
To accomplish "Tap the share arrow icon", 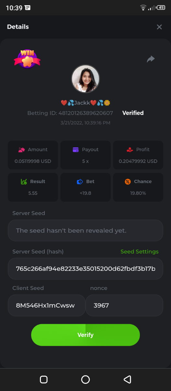I will tap(151, 59).
